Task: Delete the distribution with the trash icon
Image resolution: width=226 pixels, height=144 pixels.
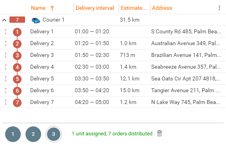Action: point(159,133)
